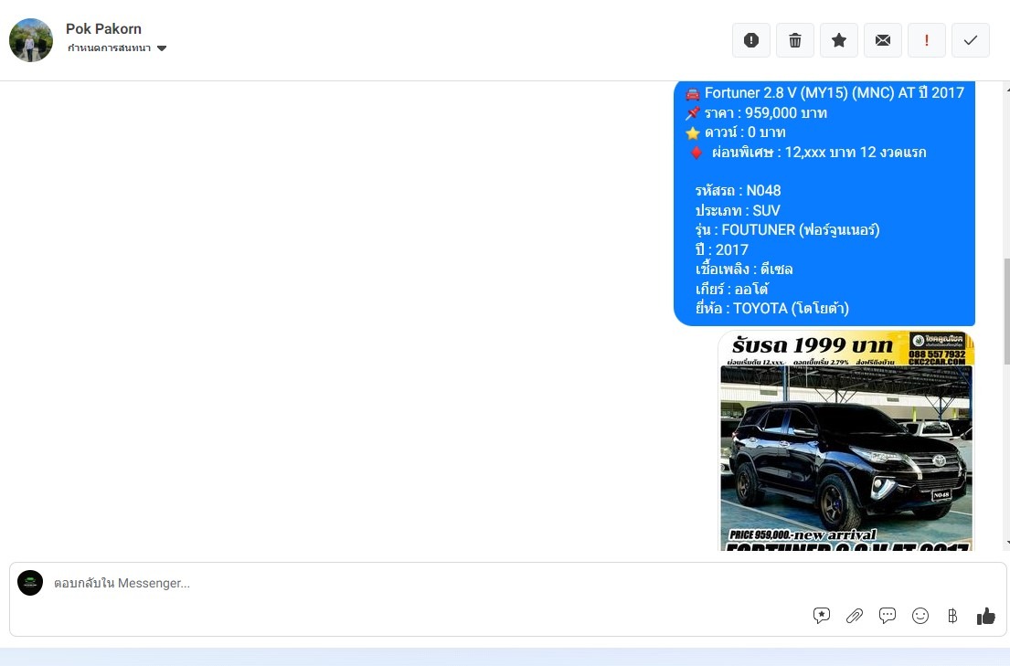Click the text ปี : 2017

click(x=721, y=250)
